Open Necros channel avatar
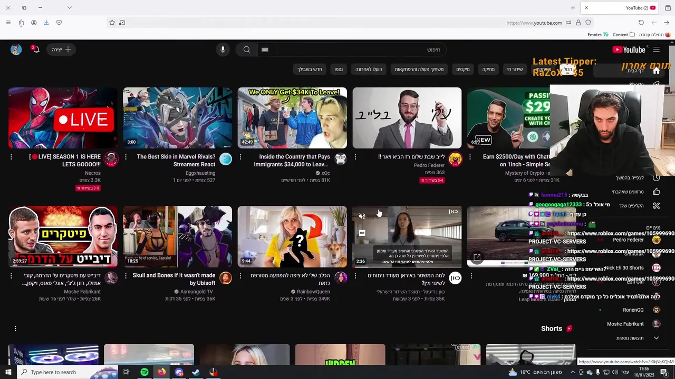Screen dimensions: 675x379 coord(111,159)
